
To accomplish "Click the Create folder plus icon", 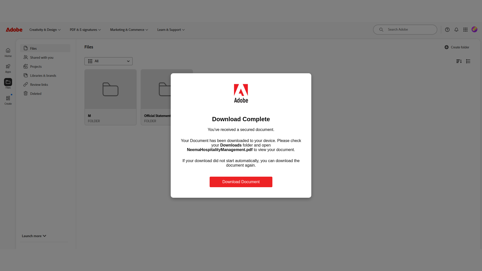I will (447, 47).
